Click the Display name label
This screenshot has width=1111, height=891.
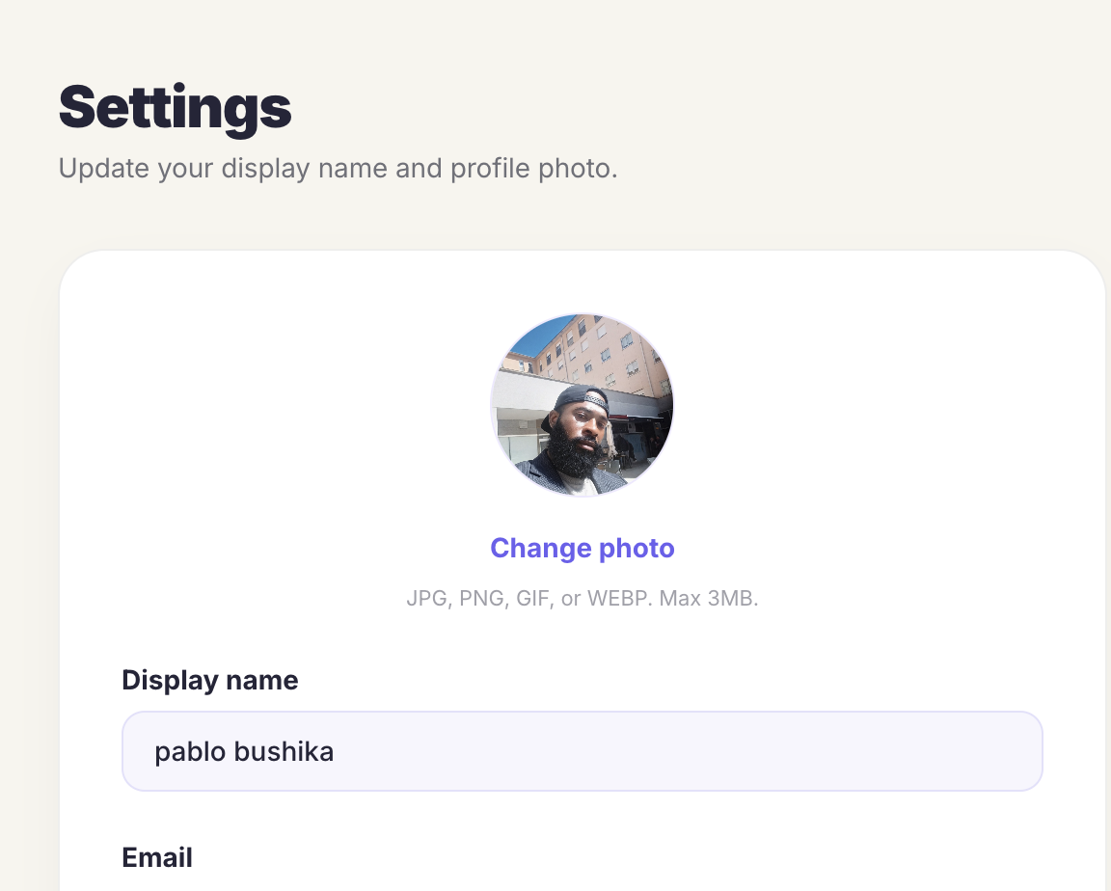pos(209,680)
